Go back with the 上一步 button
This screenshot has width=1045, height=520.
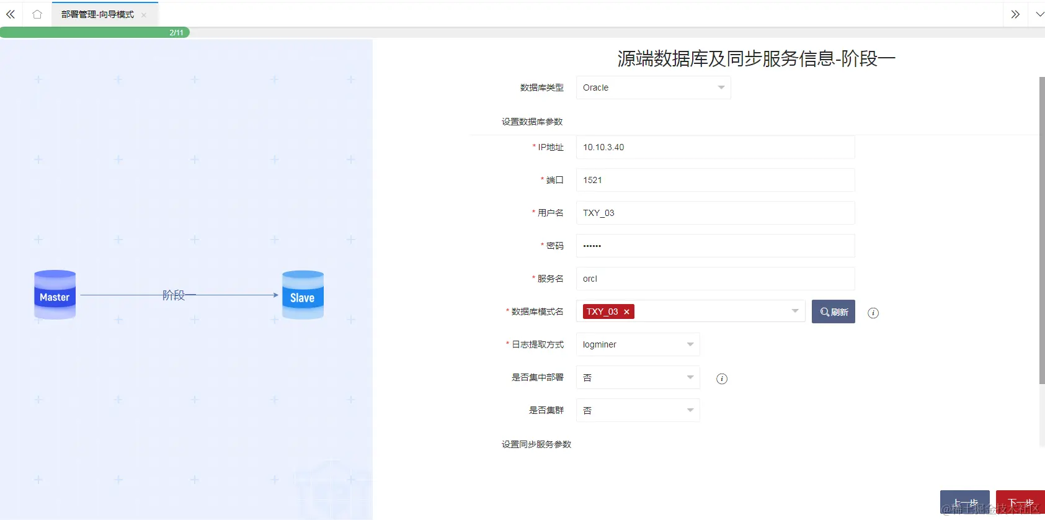(x=965, y=503)
